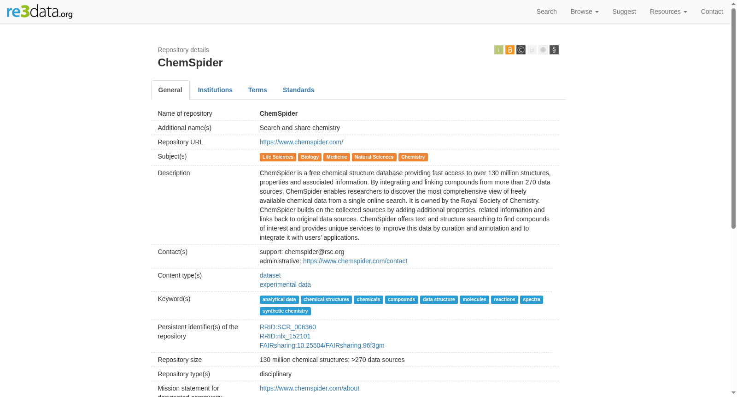
Task: Click the 'Persistent identifier(s) of the repository' label
Action: tap(198, 332)
